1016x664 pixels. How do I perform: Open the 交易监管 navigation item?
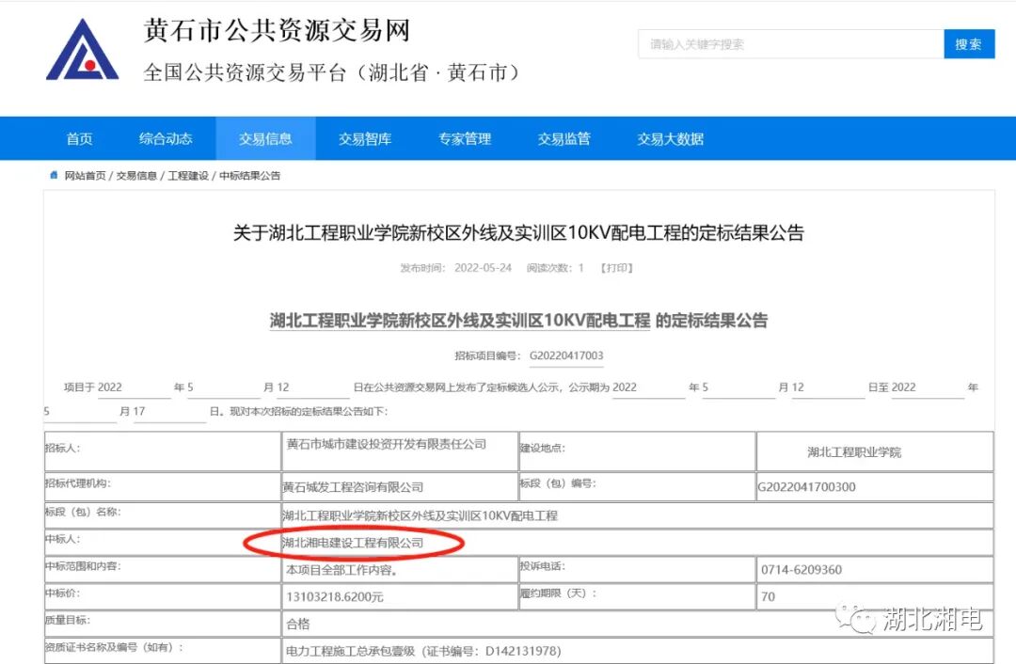[x=564, y=138]
